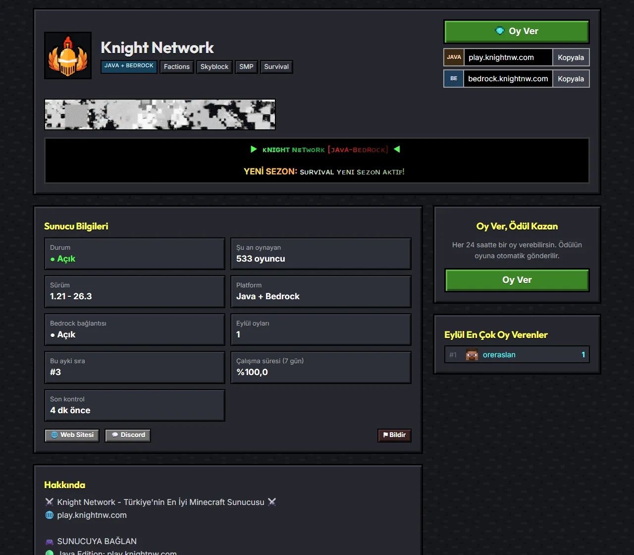Viewport: 634px width, 555px height.
Task: Click the Her 24 saatte vote description text
Action: [517, 250]
